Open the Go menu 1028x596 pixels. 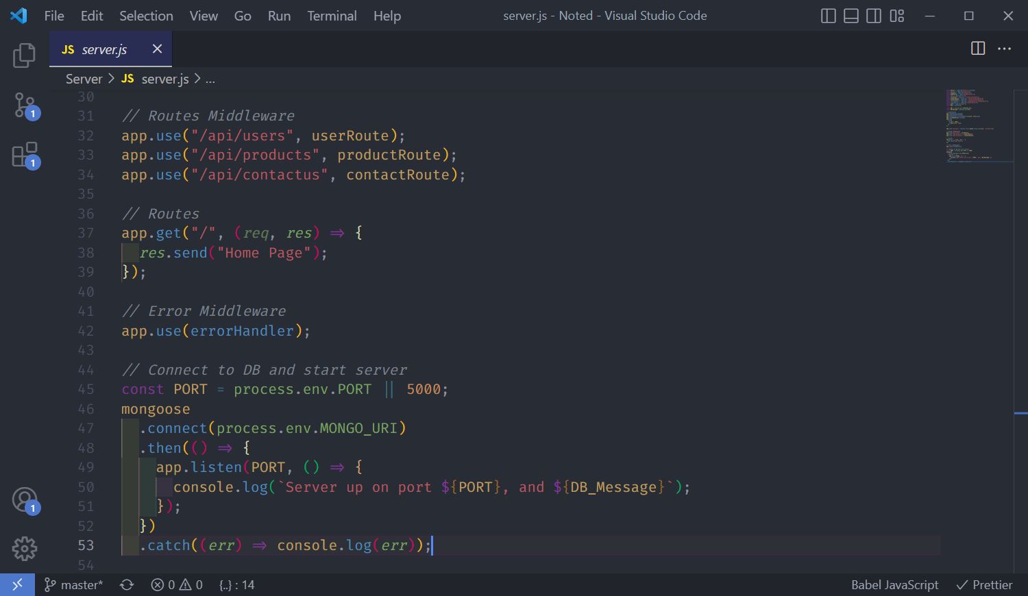click(x=243, y=16)
